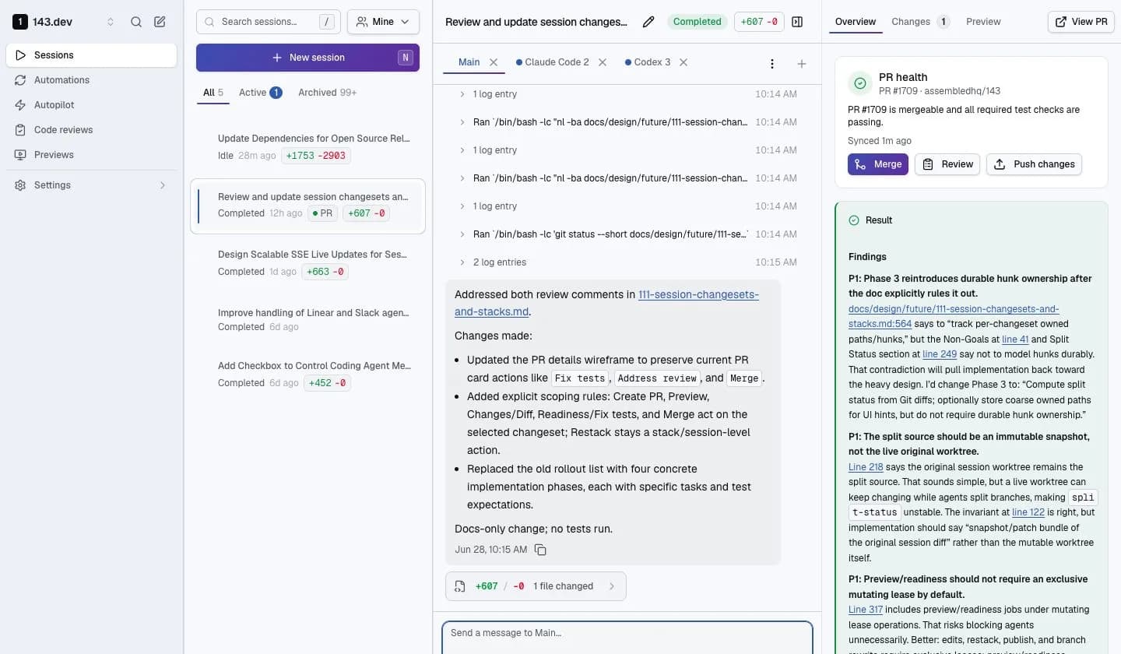Screen dimensions: 1121x654
Task: Switch to the Preview tab
Action: click(x=983, y=22)
